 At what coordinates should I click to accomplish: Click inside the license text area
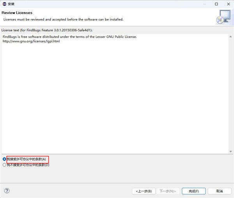pos(115,94)
